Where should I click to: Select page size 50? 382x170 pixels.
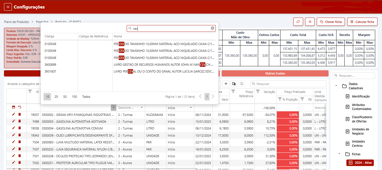click(x=65, y=97)
